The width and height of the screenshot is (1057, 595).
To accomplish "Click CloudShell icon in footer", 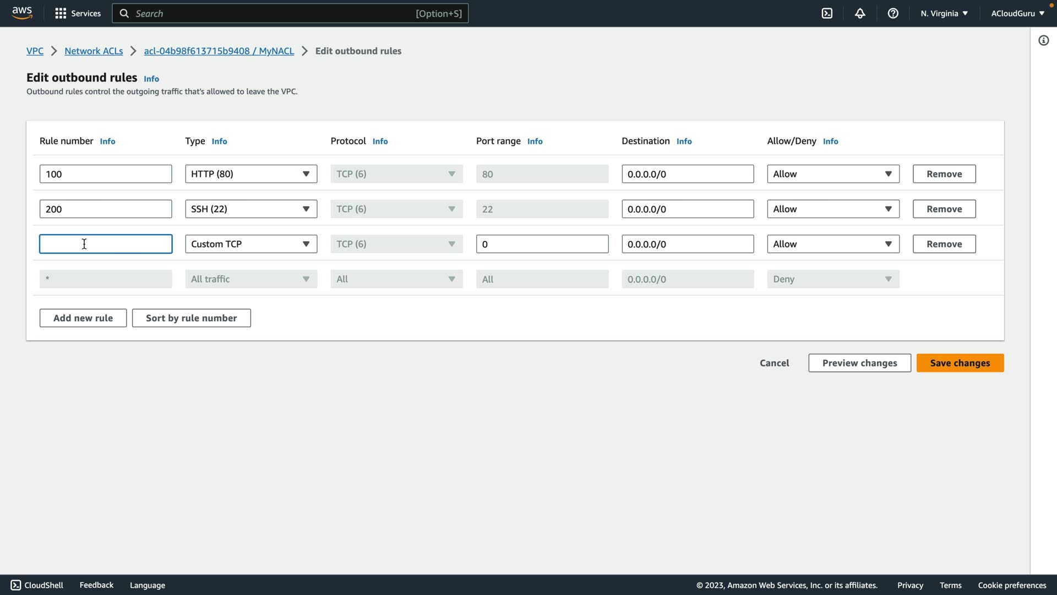I will [x=16, y=585].
